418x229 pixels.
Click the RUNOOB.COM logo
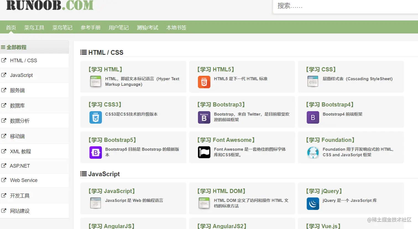click(x=50, y=5)
